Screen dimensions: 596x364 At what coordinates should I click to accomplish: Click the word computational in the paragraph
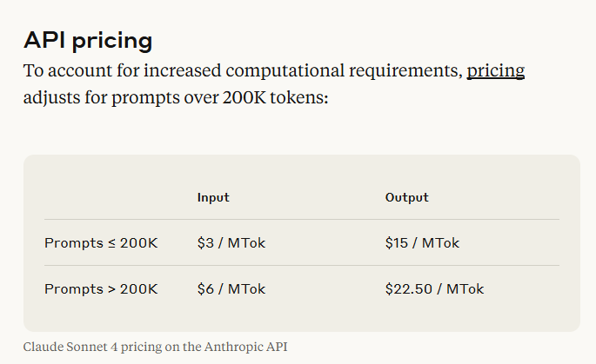point(285,71)
